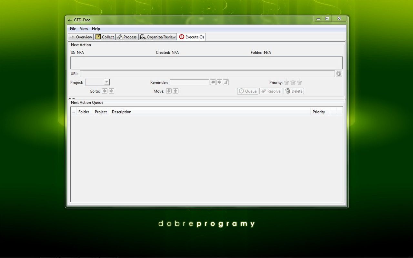Move the action down in queue
This screenshot has height=258, width=413.
point(169,91)
